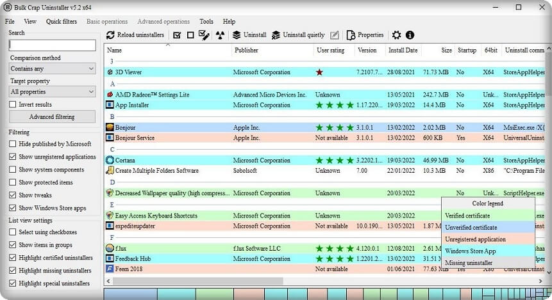
Task: Enable the Invert results checkbox
Action: tap(13, 104)
